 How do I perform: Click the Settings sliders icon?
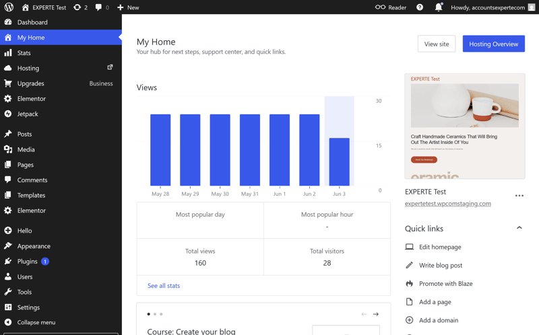point(8,307)
